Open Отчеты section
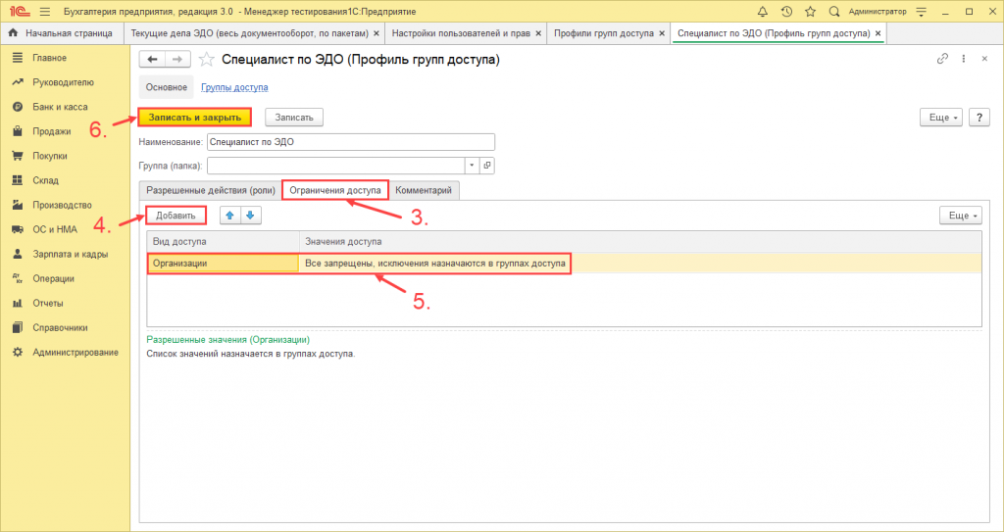Screen dimensions: 1004x532 [47, 303]
